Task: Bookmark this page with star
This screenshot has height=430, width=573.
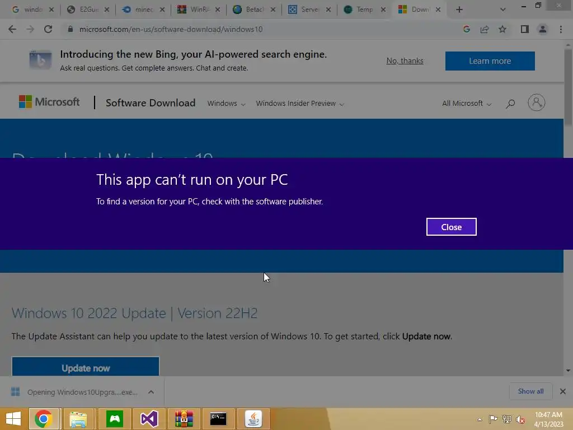Action: click(x=502, y=29)
